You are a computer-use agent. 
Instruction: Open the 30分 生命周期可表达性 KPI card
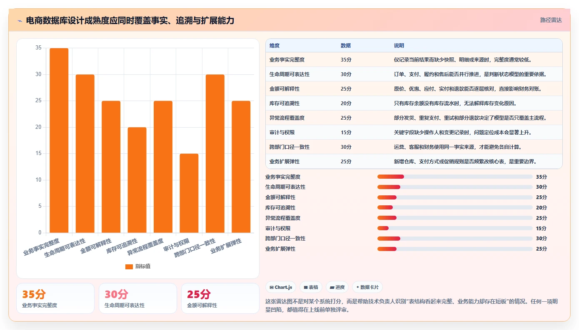pos(138,298)
